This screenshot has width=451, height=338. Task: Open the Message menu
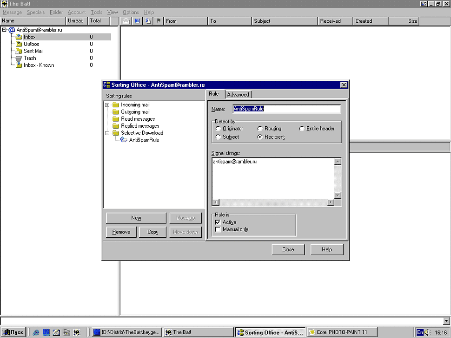pyautogui.click(x=12, y=13)
